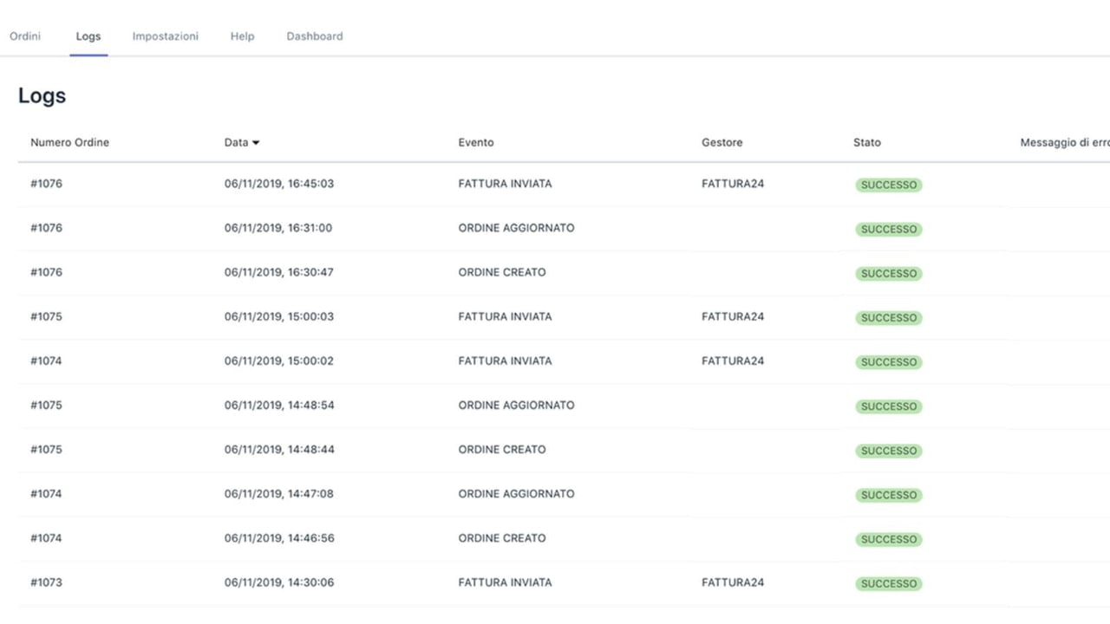Go to the Dashboard tab

[315, 36]
